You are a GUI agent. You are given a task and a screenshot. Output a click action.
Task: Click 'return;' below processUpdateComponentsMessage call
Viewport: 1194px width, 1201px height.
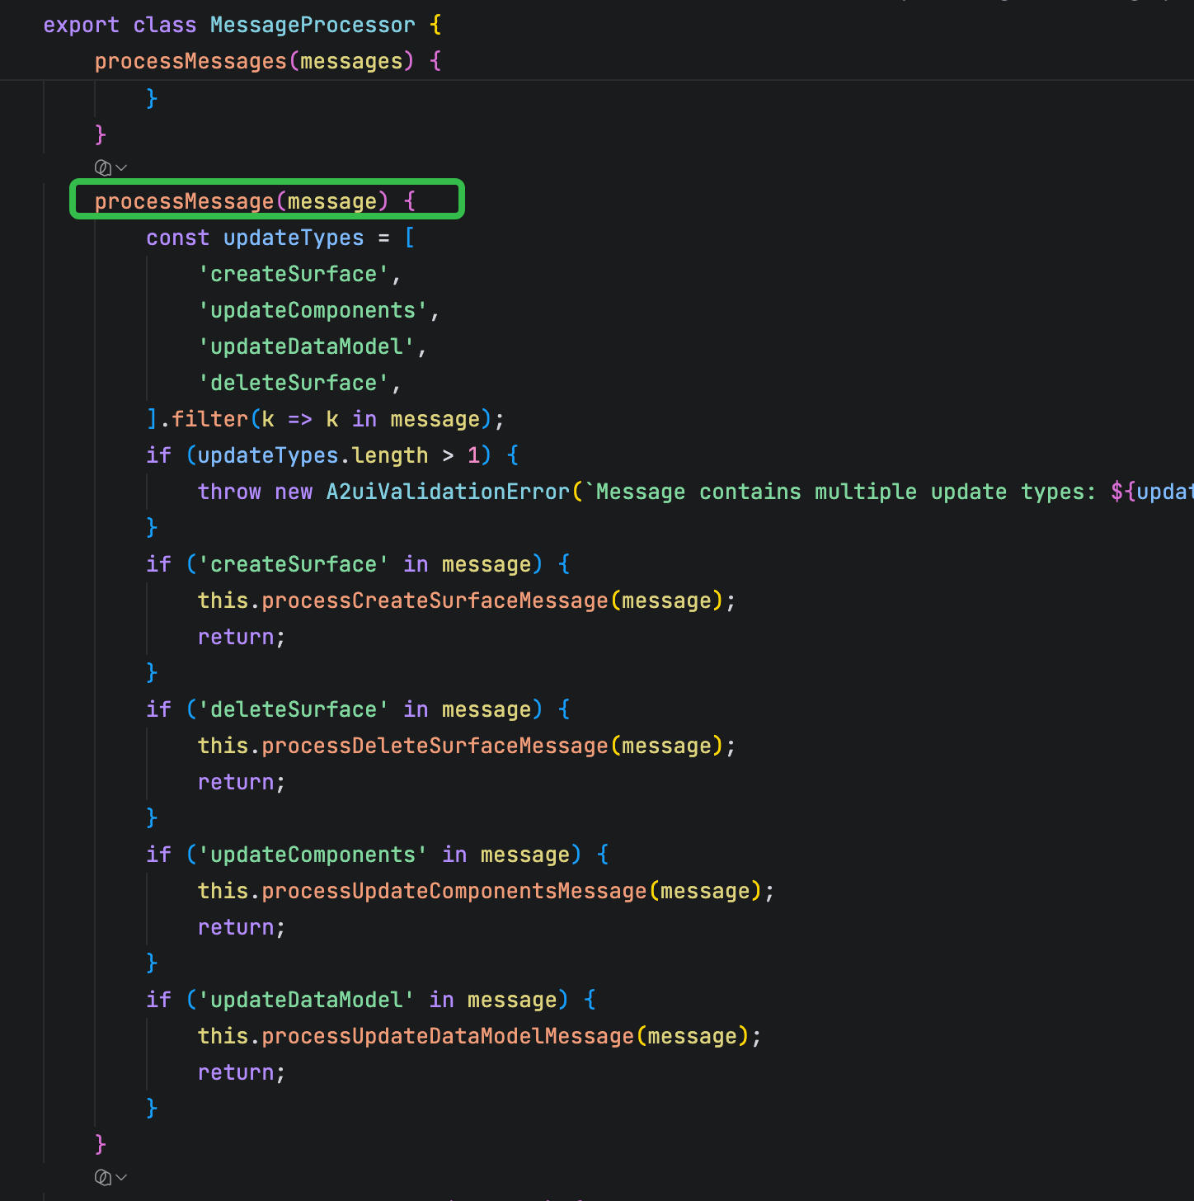(x=242, y=927)
